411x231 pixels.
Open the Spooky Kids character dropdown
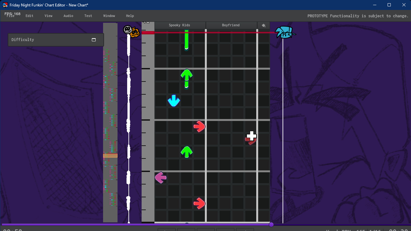[x=180, y=25]
